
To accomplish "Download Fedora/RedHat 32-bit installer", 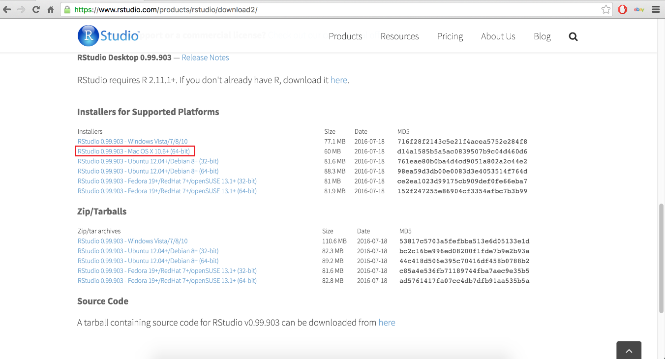I will 167,181.
